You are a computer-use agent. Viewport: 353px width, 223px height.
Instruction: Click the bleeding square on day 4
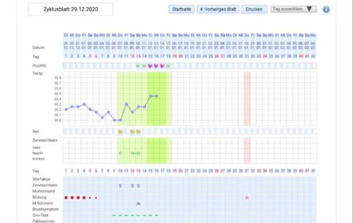84,198
